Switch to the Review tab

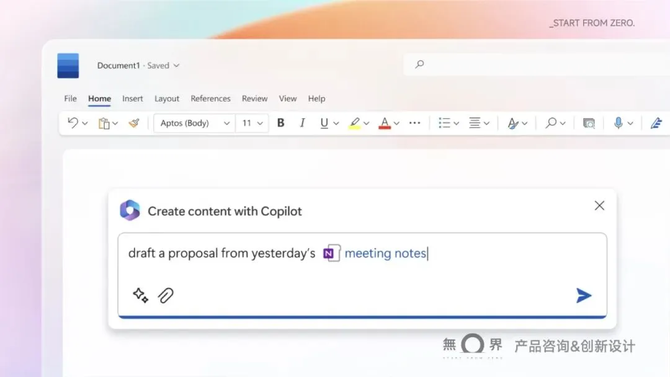tap(255, 99)
